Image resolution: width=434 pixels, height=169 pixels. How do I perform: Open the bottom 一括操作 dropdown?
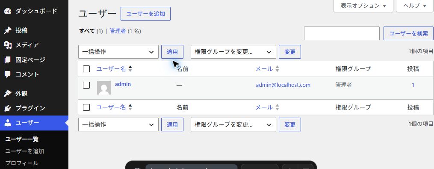pyautogui.click(x=118, y=125)
